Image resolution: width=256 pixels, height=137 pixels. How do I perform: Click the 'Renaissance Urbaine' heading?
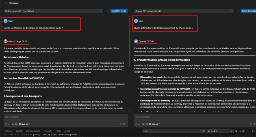(16, 57)
